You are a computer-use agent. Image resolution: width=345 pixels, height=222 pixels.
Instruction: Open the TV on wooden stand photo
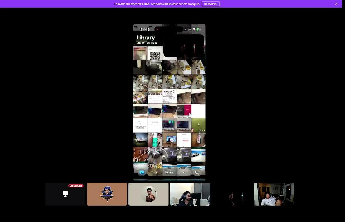pyautogui.click(x=169, y=140)
